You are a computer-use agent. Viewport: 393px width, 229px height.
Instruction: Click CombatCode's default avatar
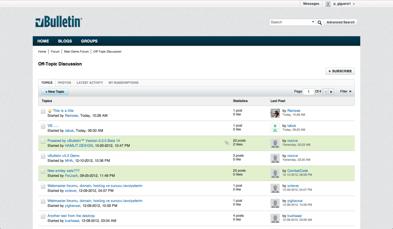[x=275, y=173]
